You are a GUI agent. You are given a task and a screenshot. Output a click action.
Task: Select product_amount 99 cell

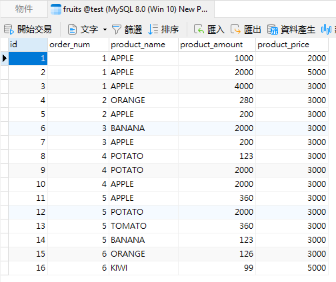point(217,268)
